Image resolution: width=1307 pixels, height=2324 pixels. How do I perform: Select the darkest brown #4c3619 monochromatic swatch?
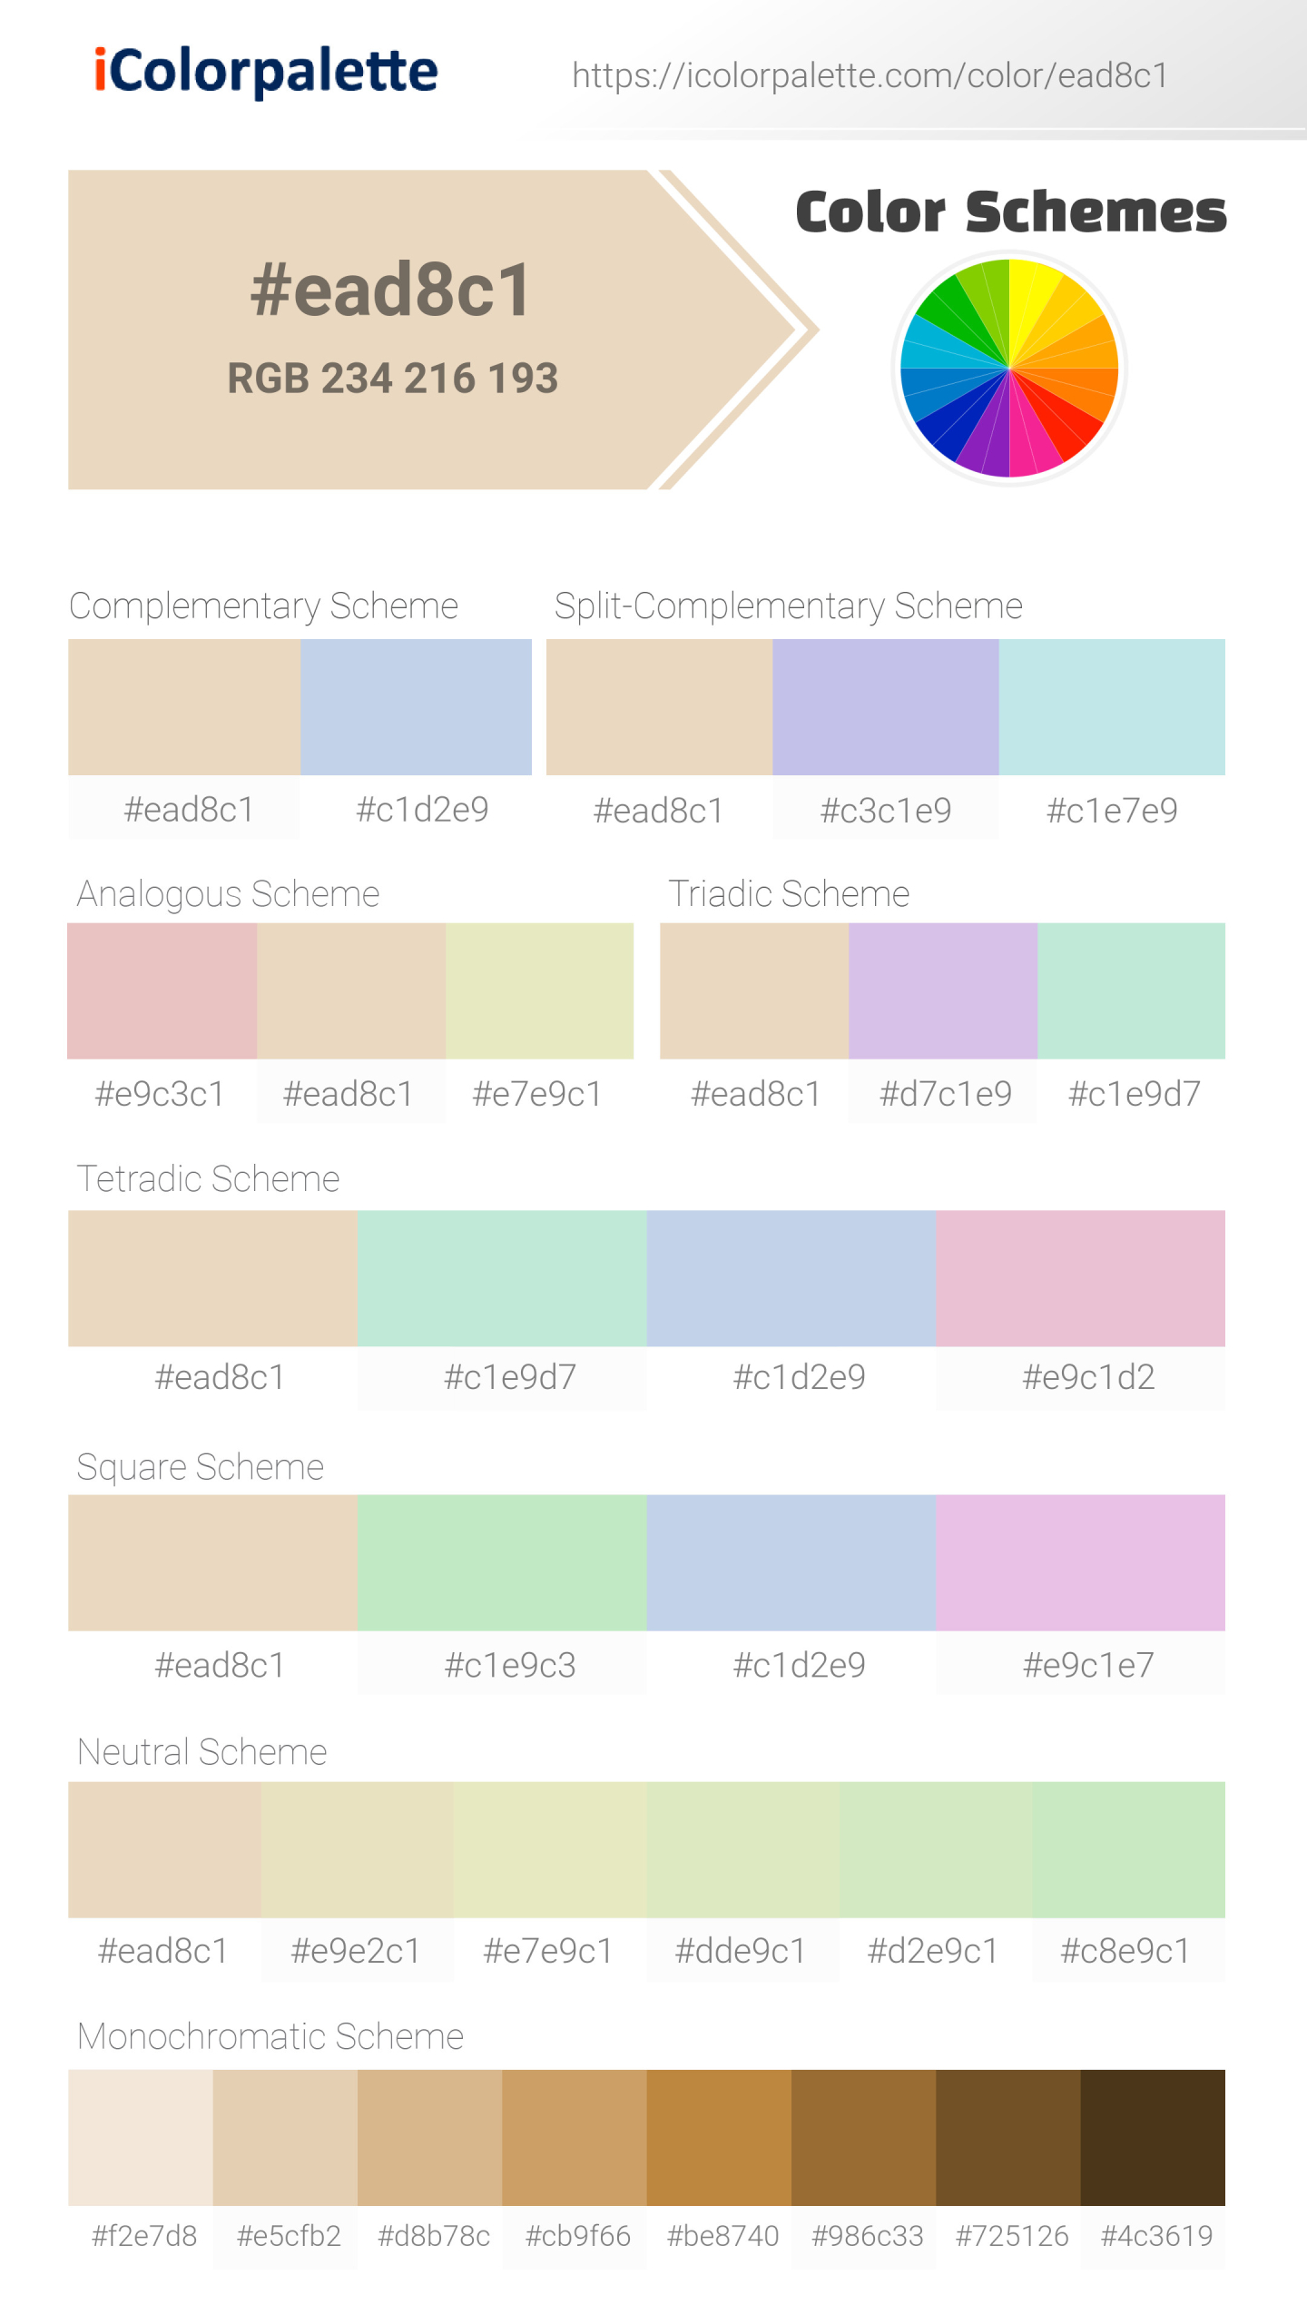[x=1153, y=2137]
